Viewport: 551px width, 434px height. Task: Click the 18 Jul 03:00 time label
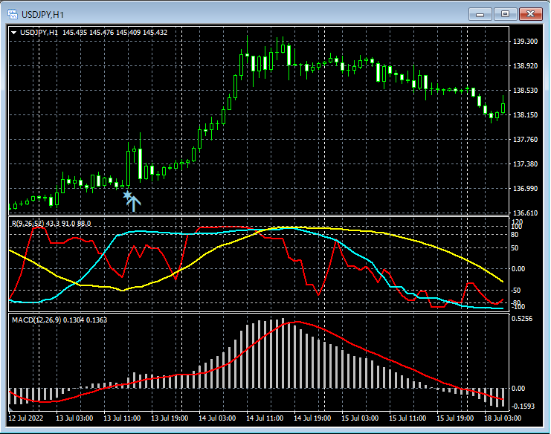pos(502,418)
